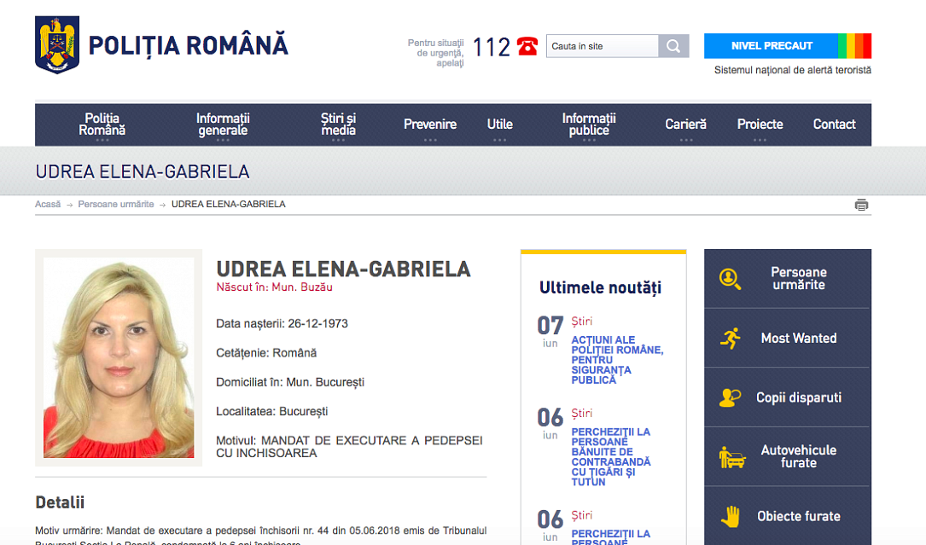Open the Proiecte menu

pyautogui.click(x=760, y=125)
